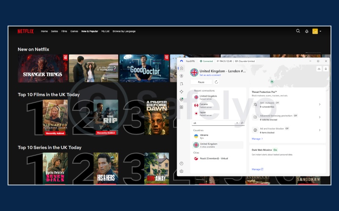Open the Series menu item
Screen dimensions: 339x211
[x=55, y=31]
